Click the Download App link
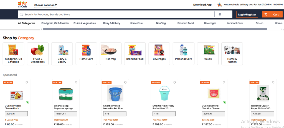Image resolution: width=284 pixels, height=128 pixels. pyautogui.click(x=202, y=5)
